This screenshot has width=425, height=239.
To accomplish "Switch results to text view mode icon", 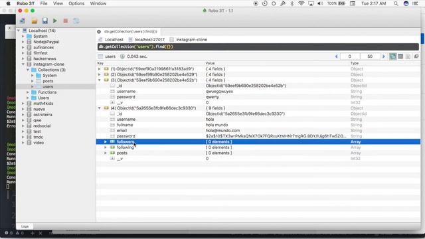I will (x=408, y=56).
